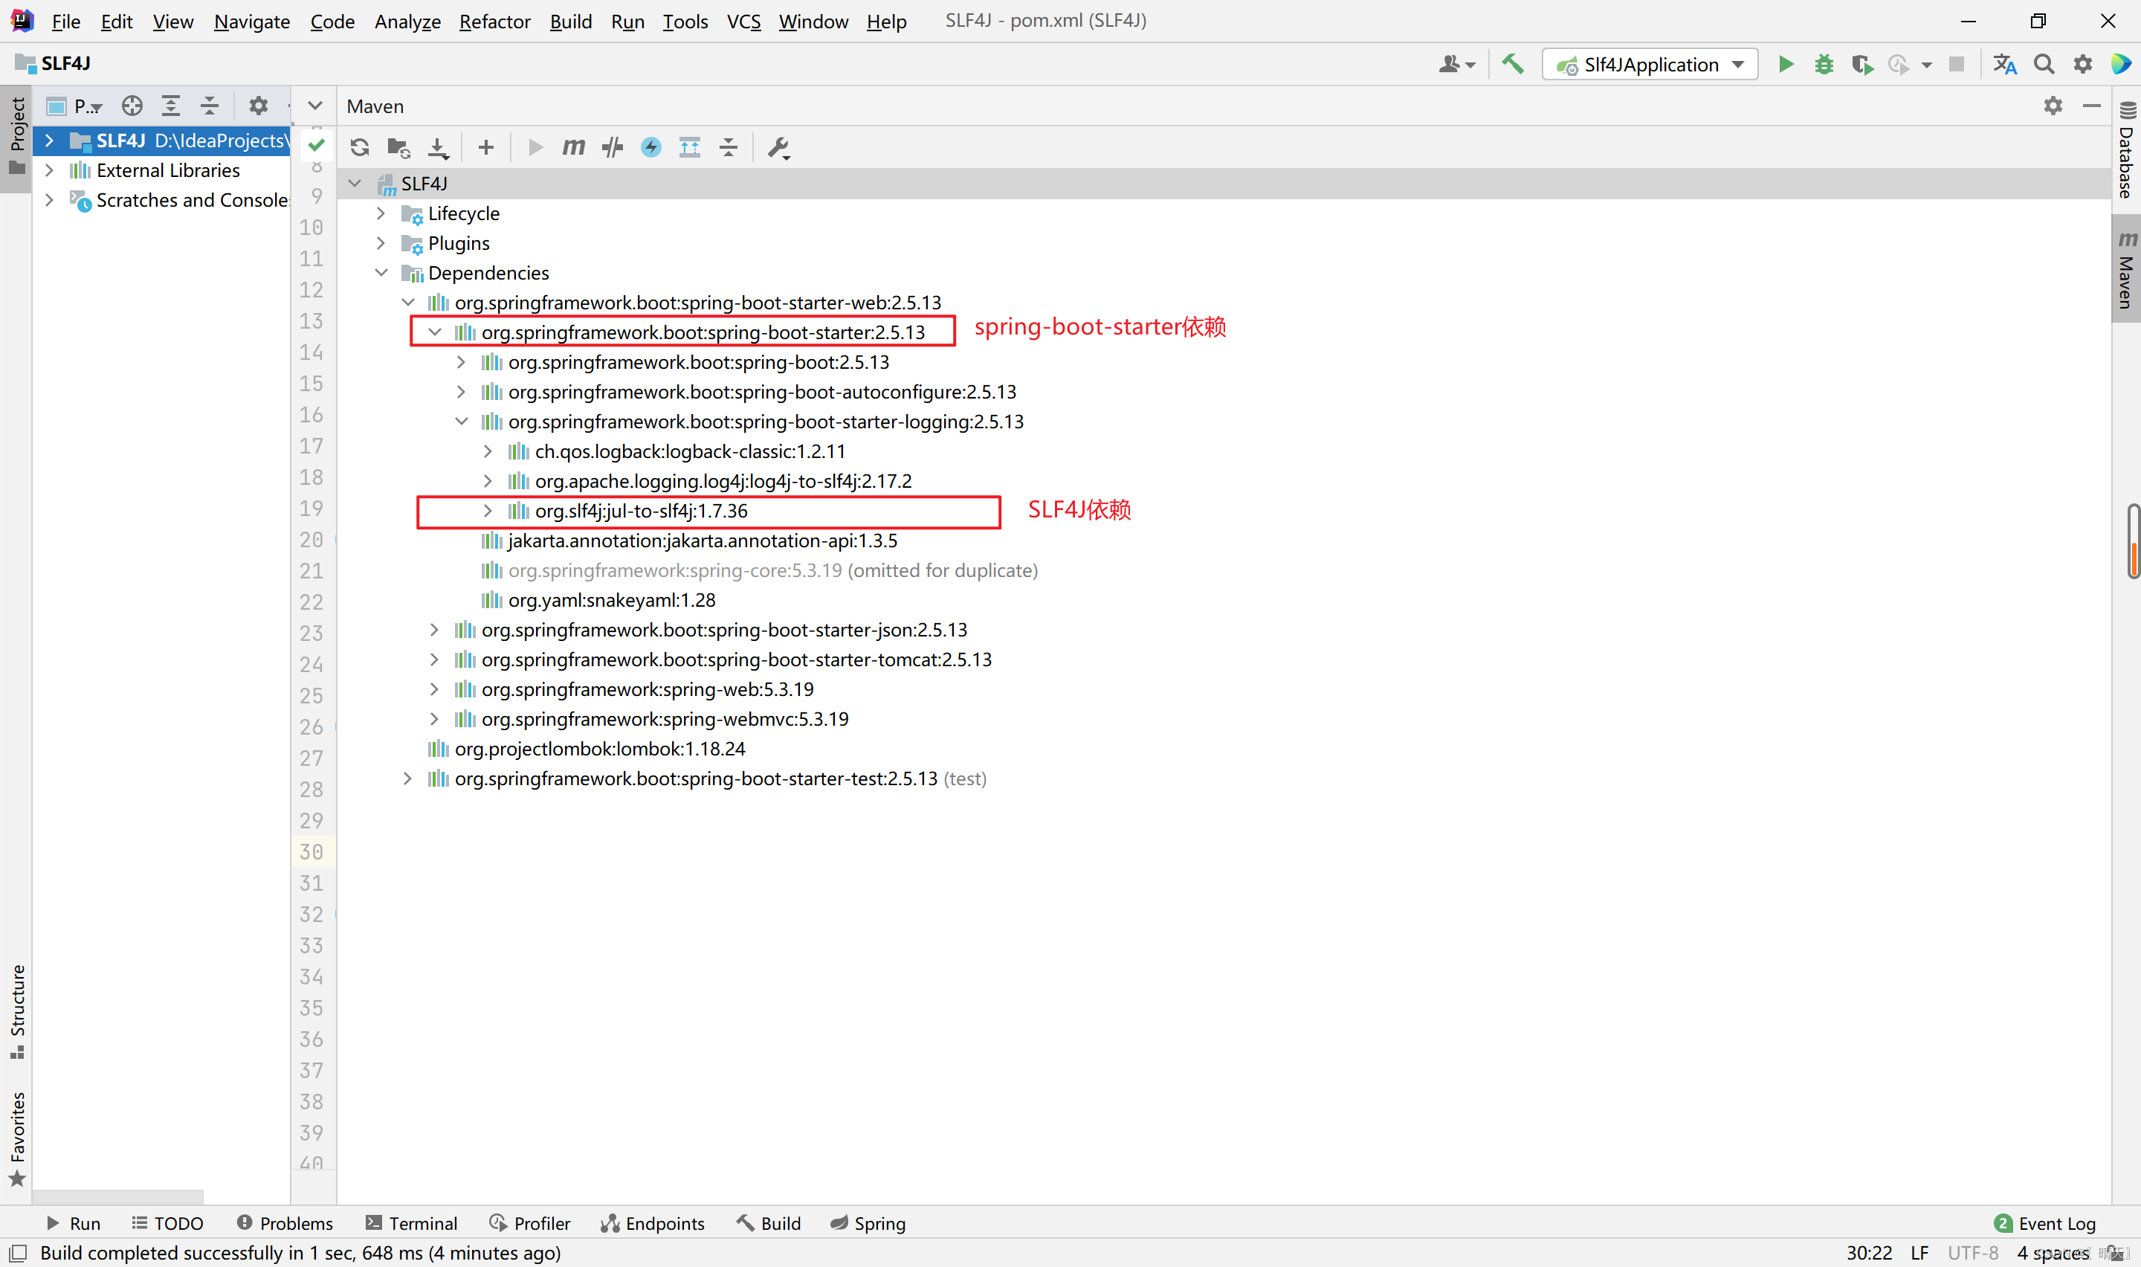Collapse all in Maven toolbar

point(728,148)
